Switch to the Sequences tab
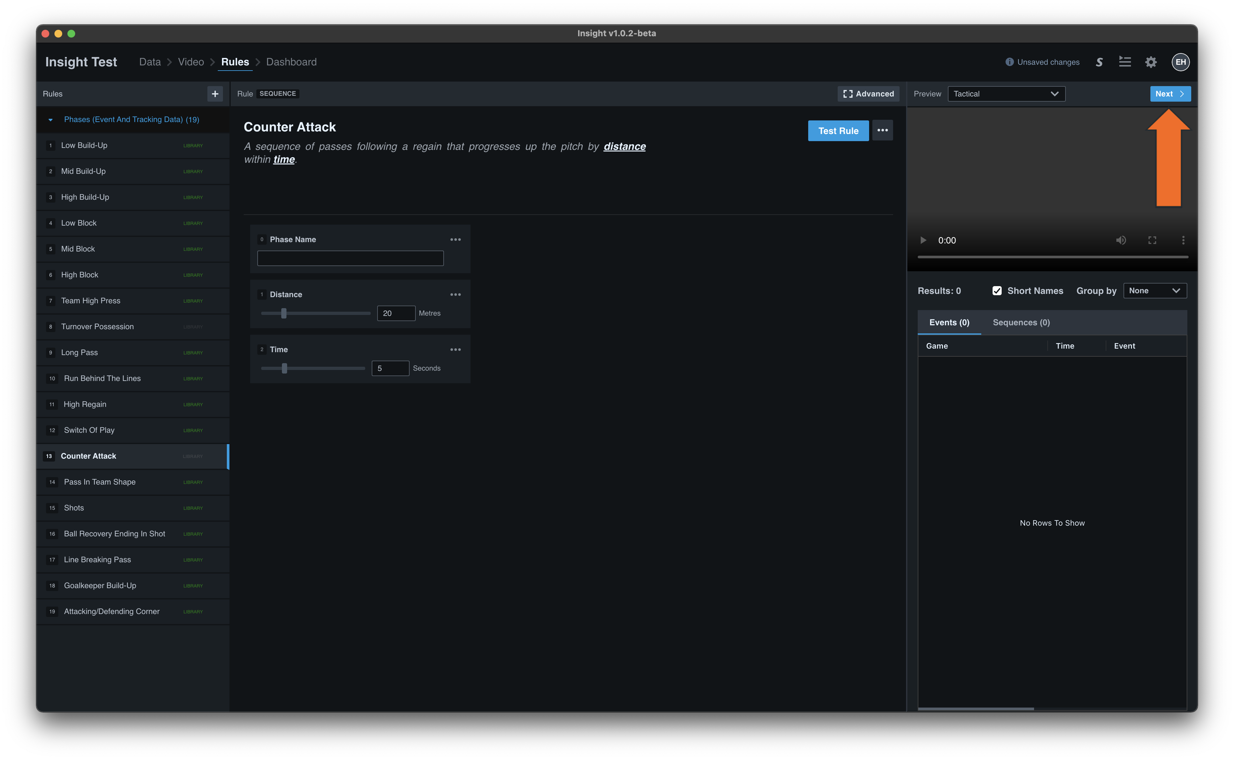The image size is (1234, 760). pos(1021,322)
